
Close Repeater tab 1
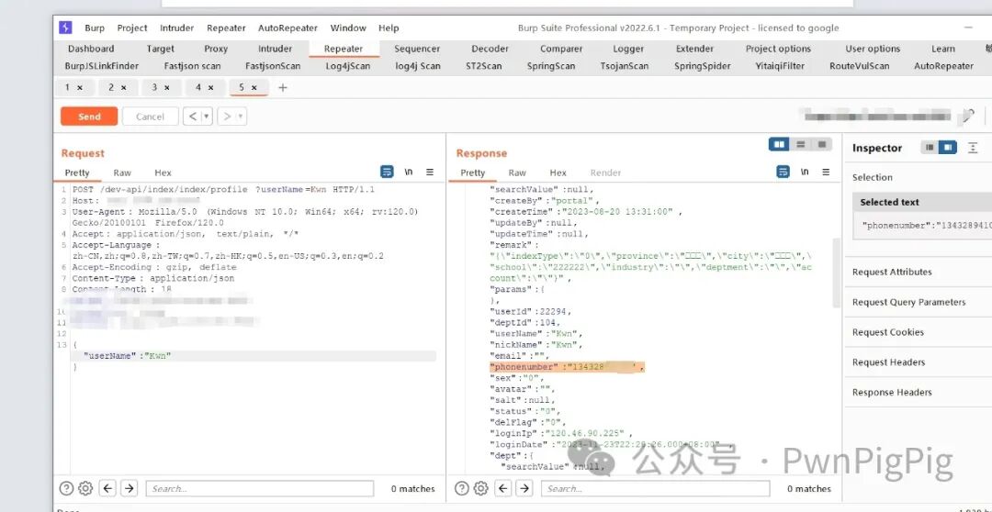[x=80, y=88]
